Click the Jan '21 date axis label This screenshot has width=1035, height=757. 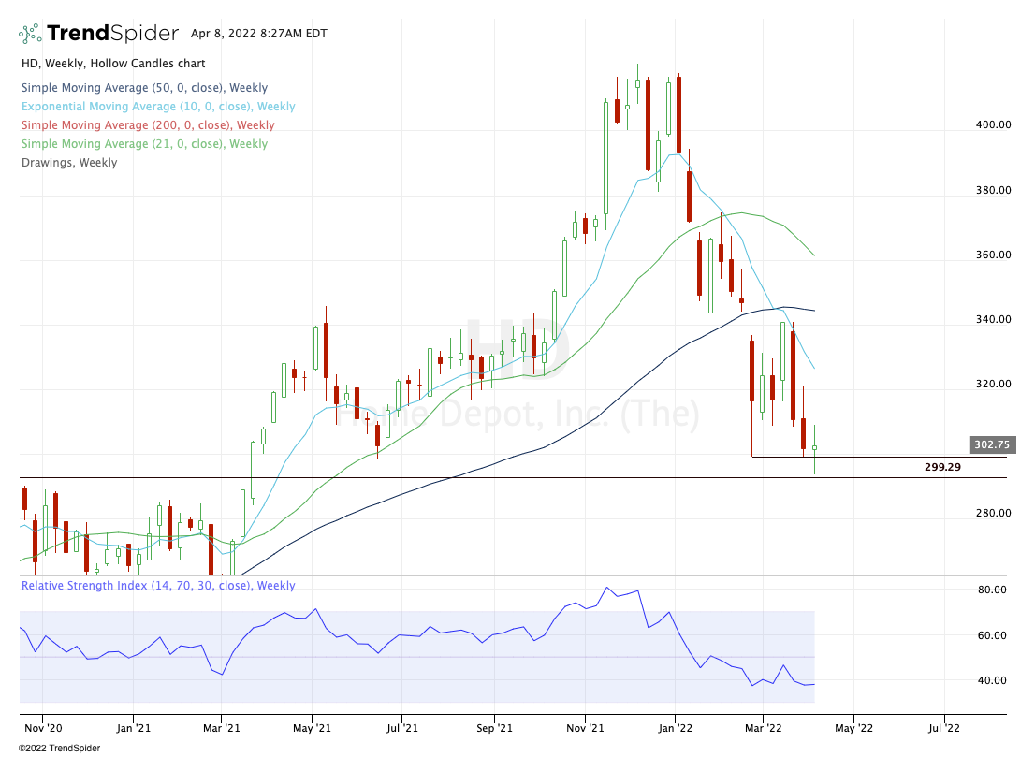pos(133,728)
